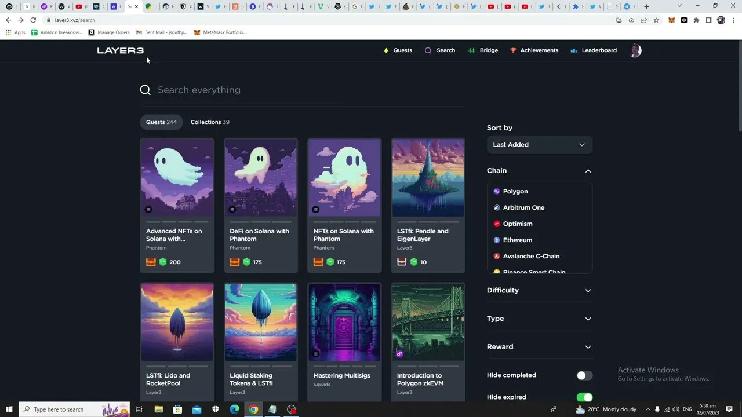This screenshot has width=742, height=417.
Task: Open Introduction to Polygon zkEVM quest image
Action: [428, 322]
